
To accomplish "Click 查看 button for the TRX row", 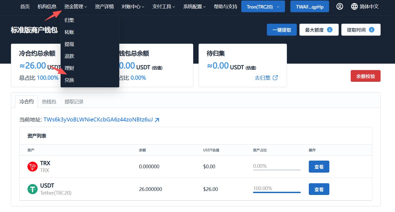I will (319, 167).
